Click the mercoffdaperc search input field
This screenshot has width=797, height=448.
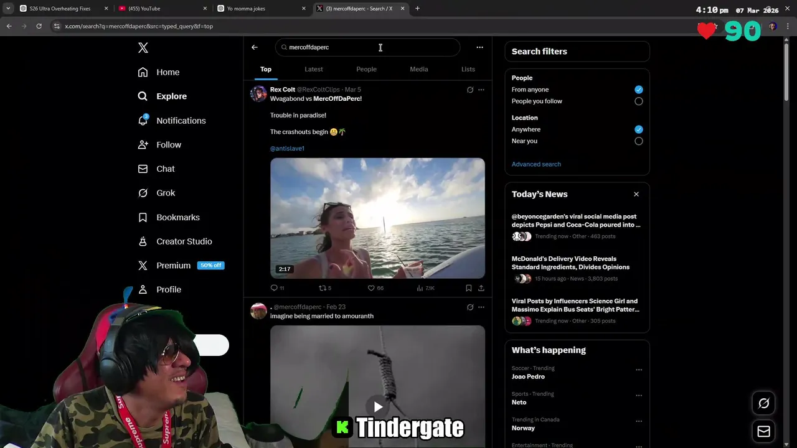coord(367,47)
